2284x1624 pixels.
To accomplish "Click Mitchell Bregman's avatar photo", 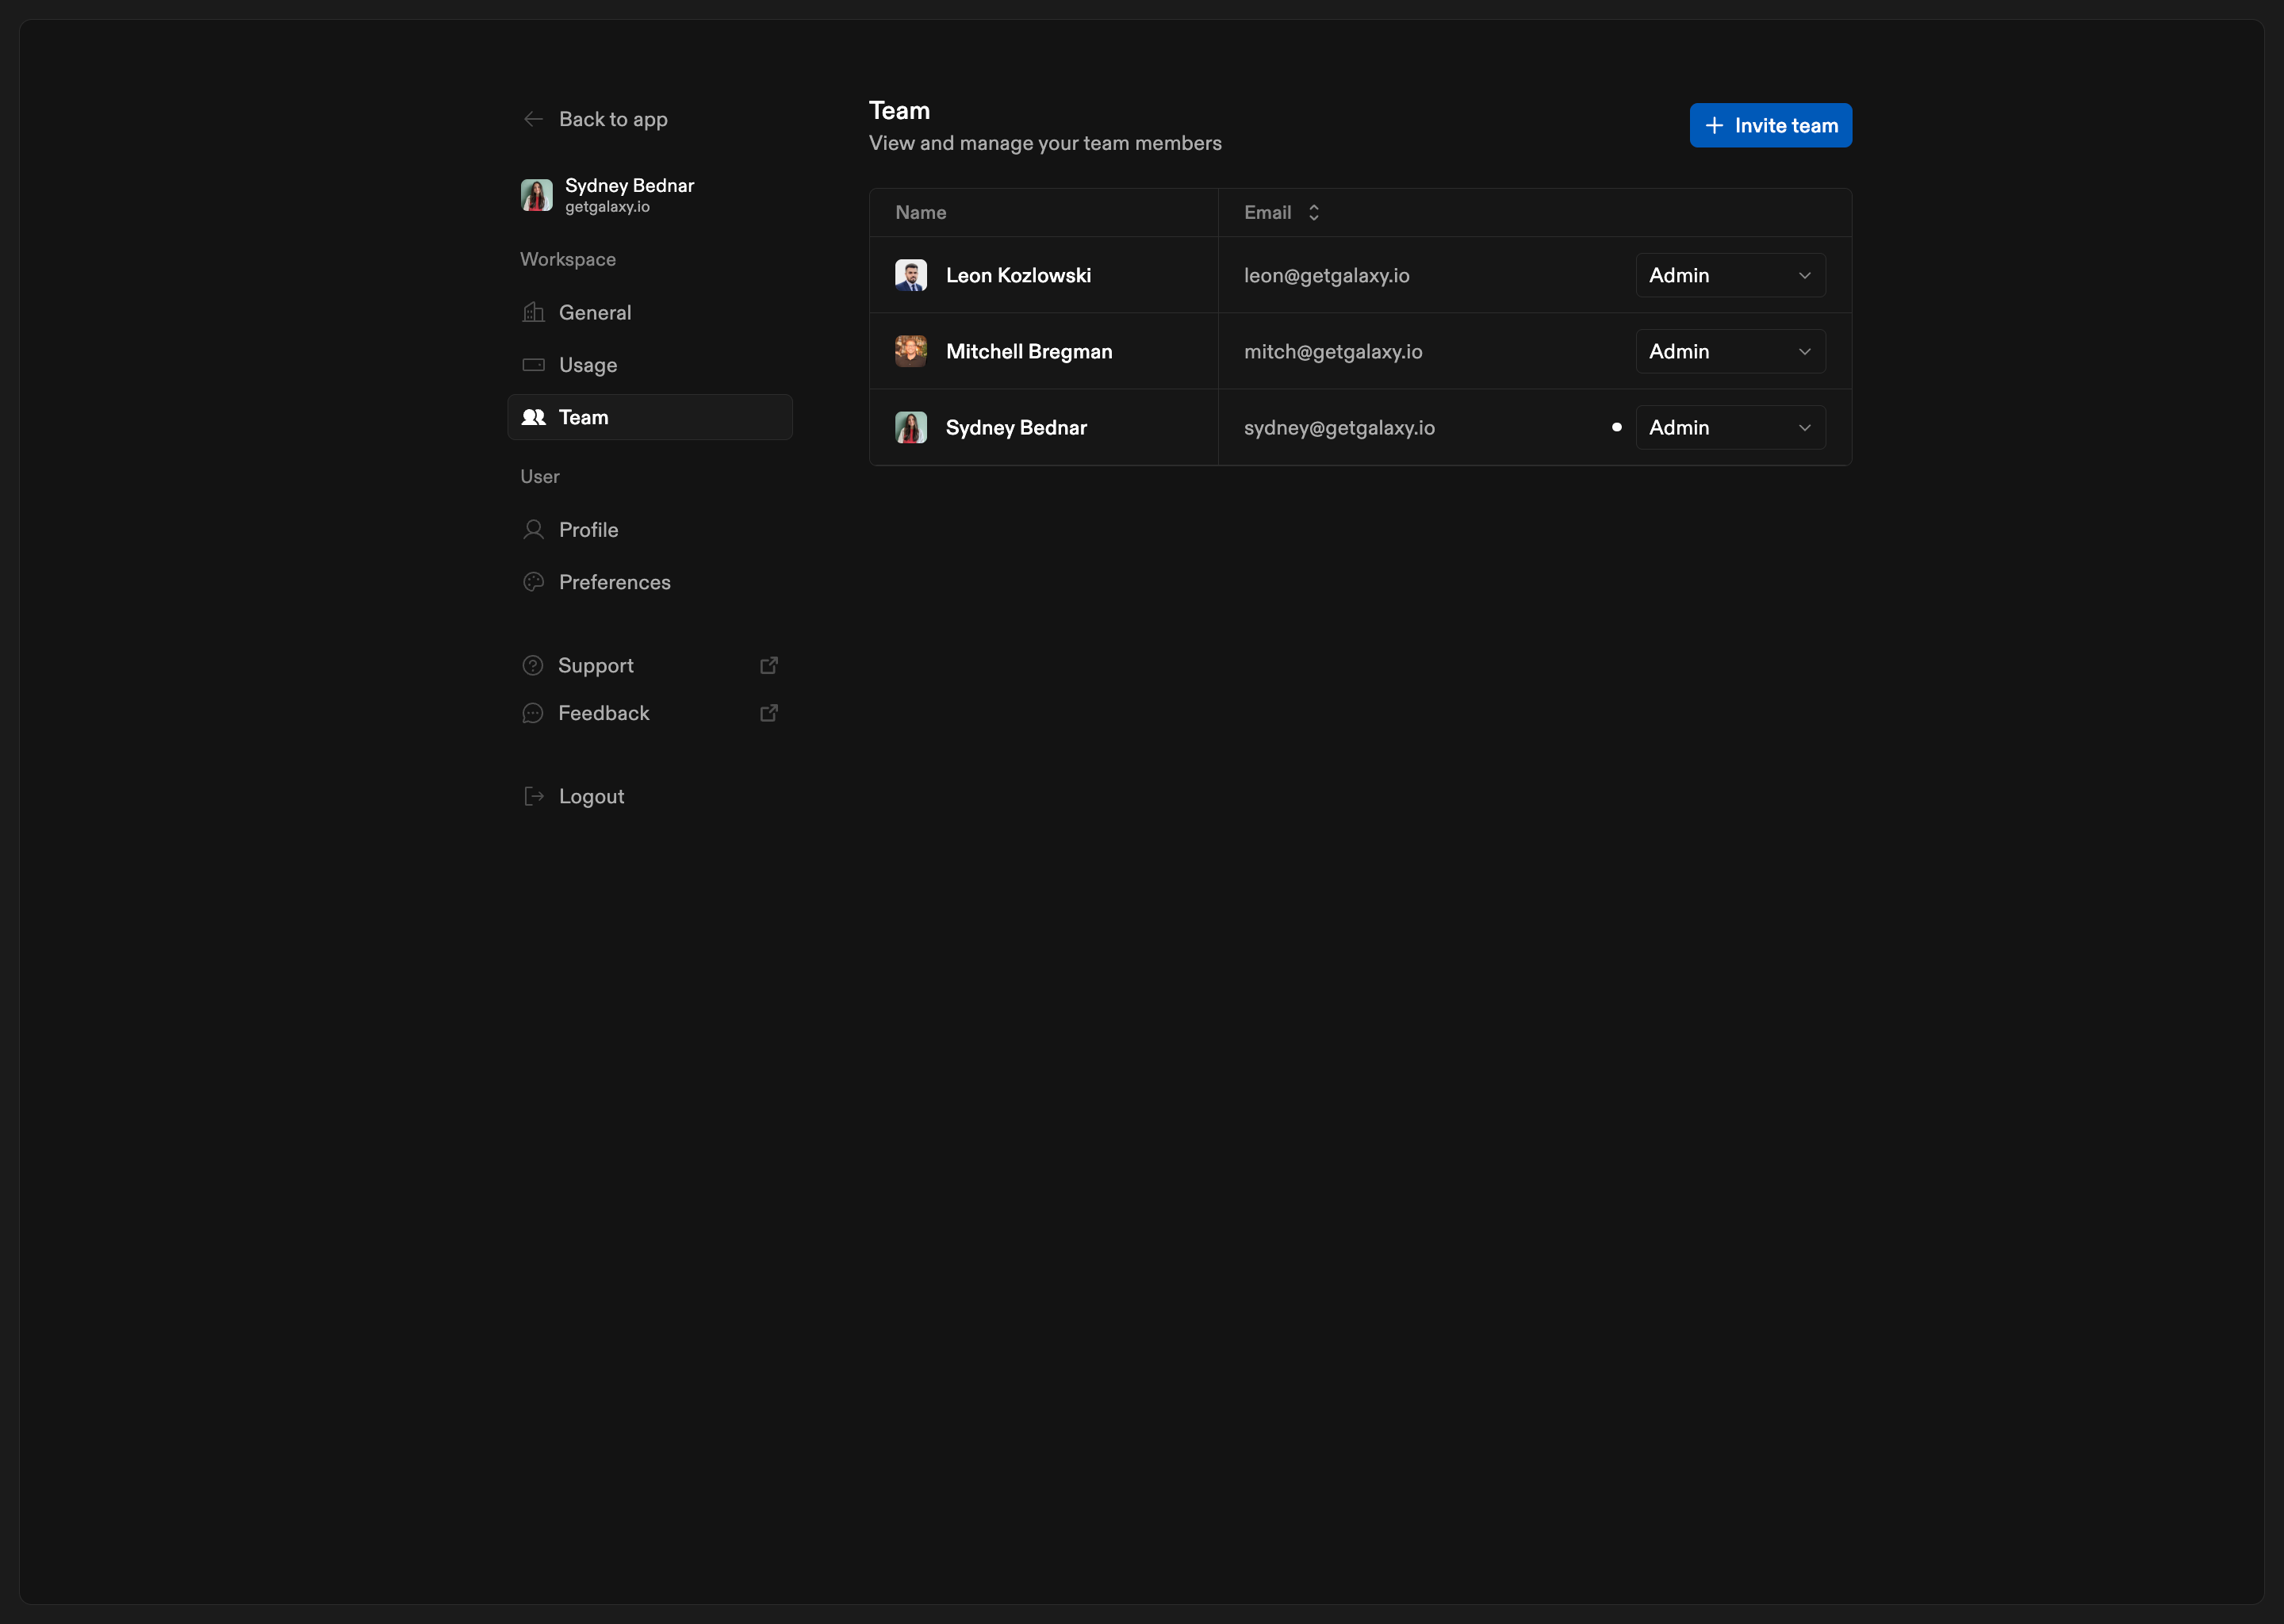I will pyautogui.click(x=910, y=352).
